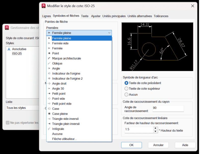The image size is (220, 154).
Task: Switch to the Texte tab
Action: tap(85, 16)
